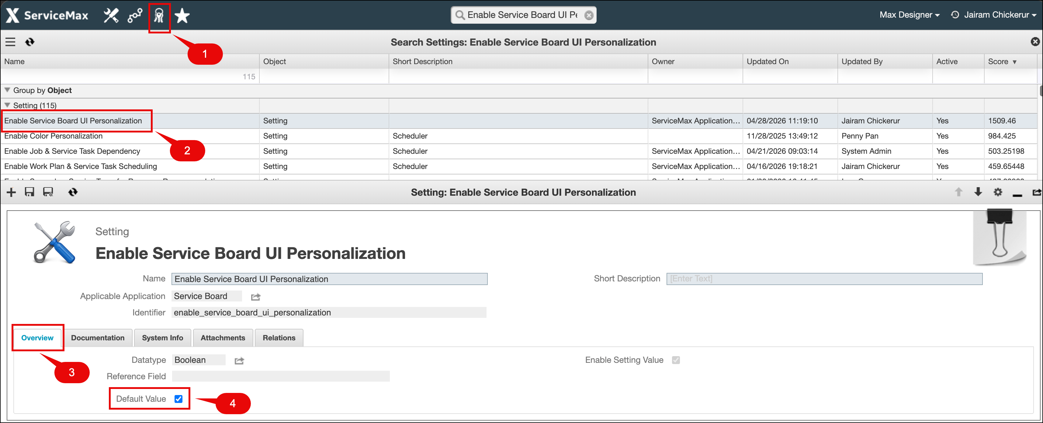Click the history clock icon near username
This screenshot has height=423, width=1043.
(x=955, y=15)
